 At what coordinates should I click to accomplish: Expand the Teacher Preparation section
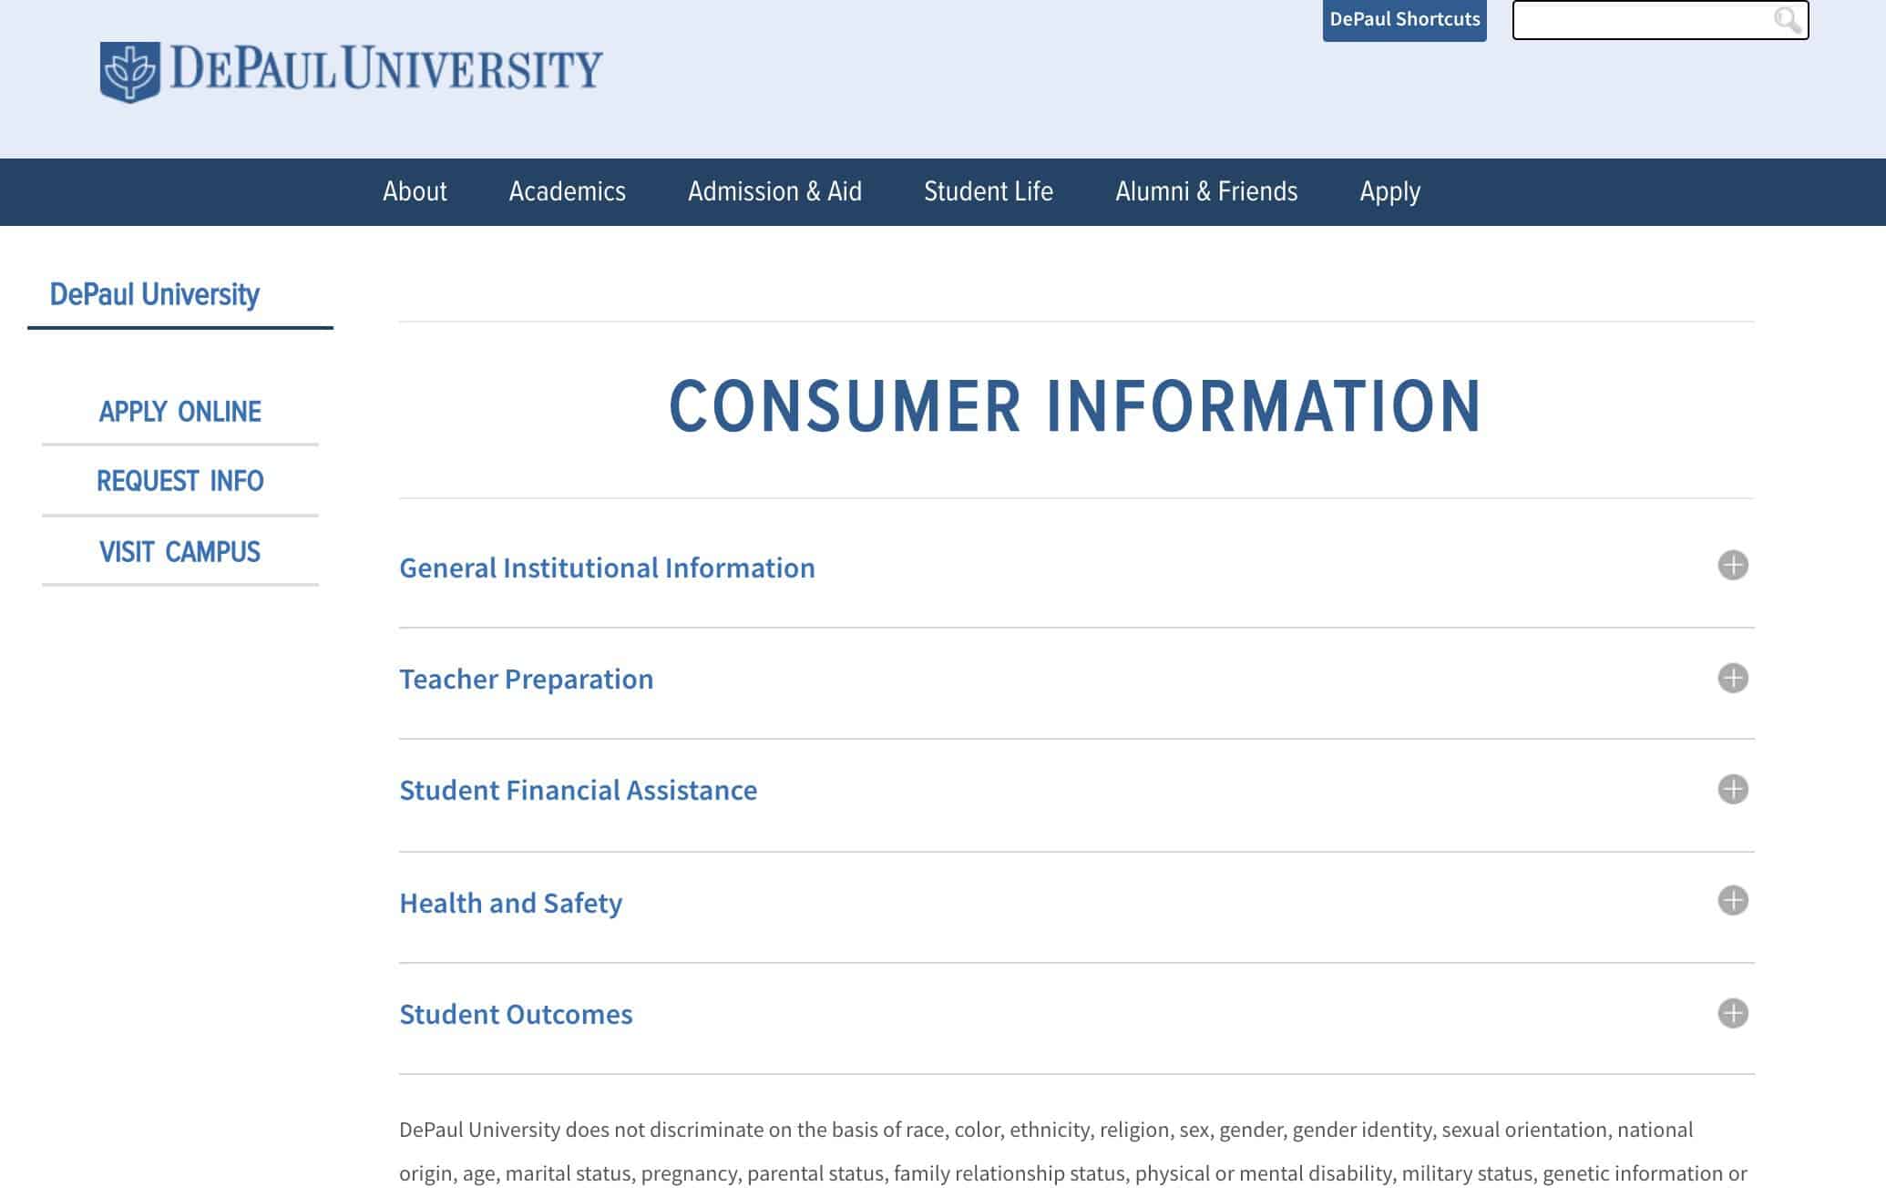pyautogui.click(x=1734, y=678)
